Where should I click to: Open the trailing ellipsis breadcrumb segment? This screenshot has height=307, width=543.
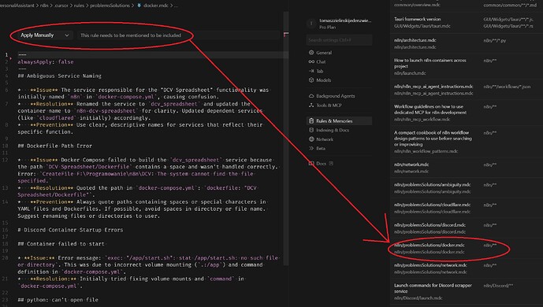(176, 6)
